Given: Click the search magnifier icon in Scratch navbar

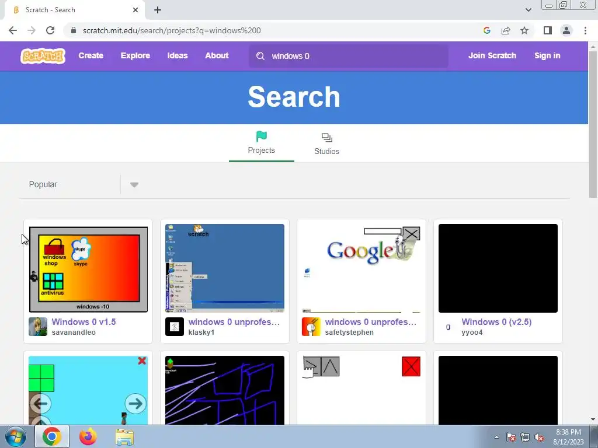Looking at the screenshot, I should pyautogui.click(x=260, y=56).
